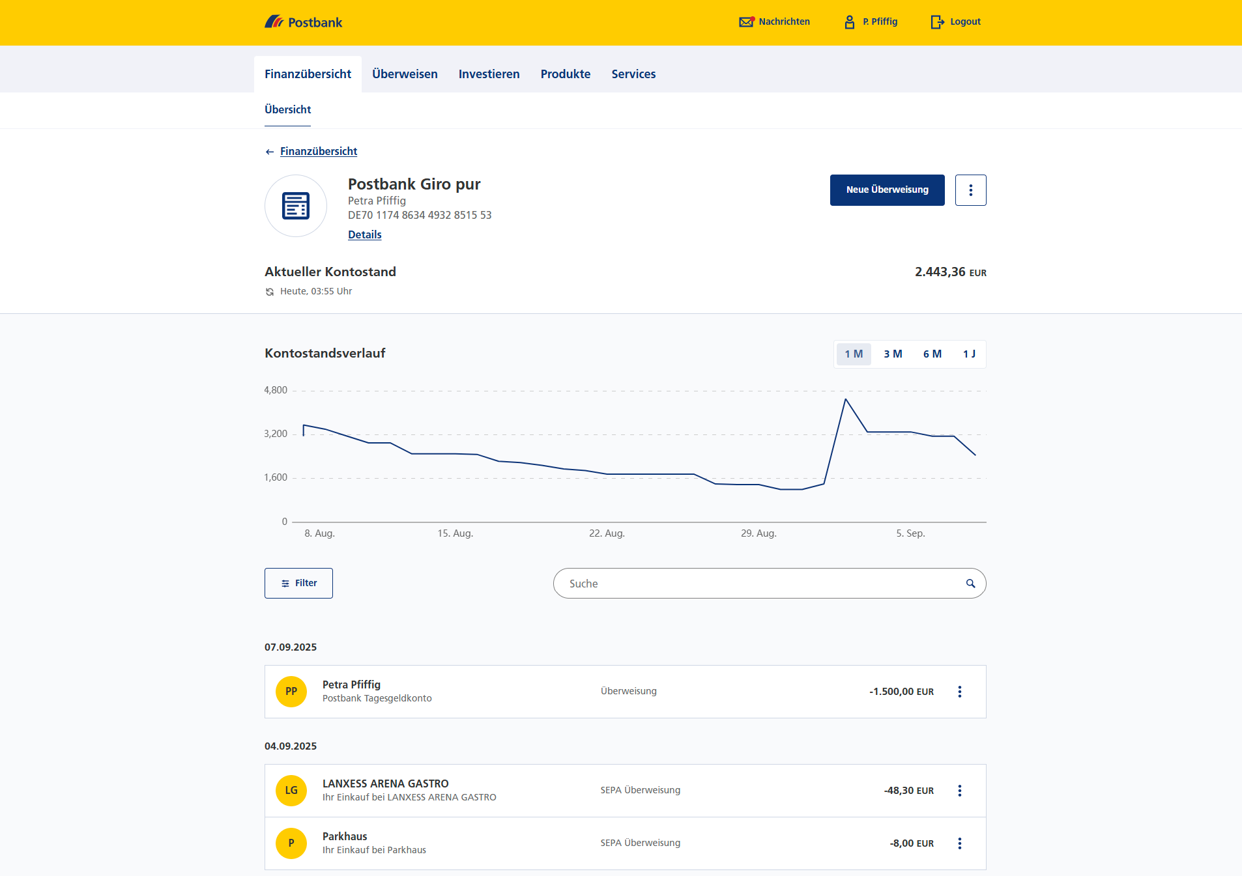Screen dimensions: 1242x876
Task: Click Neue Überweisung button
Action: click(x=887, y=190)
